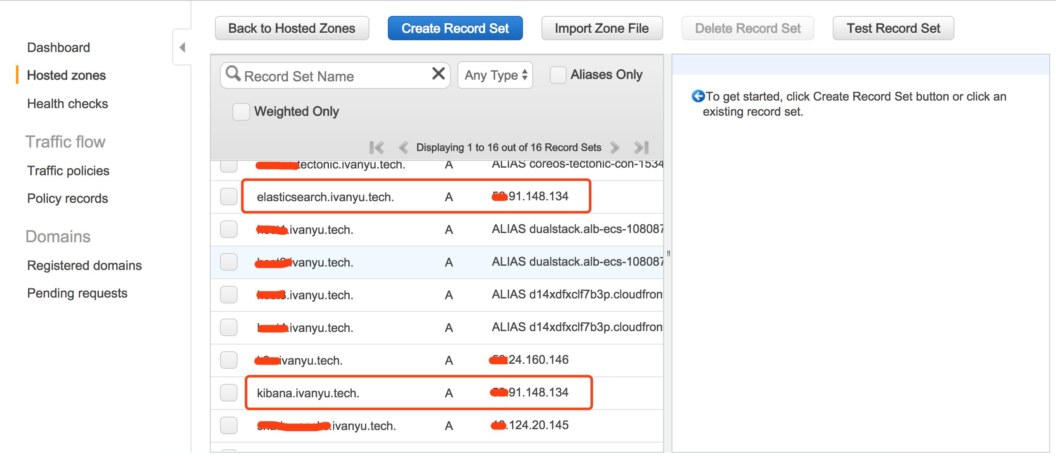The image size is (1056, 456).
Task: Toggle the Weighted Only checkbox
Action: (x=241, y=112)
